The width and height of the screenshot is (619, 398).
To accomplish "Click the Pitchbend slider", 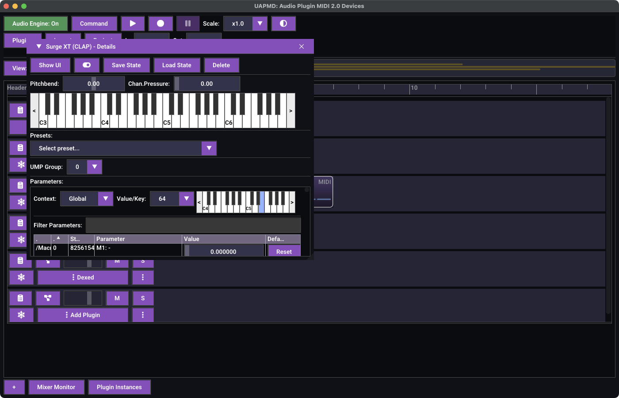I will coord(94,84).
